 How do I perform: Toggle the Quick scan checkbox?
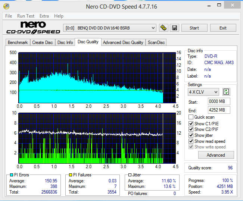point(191,117)
